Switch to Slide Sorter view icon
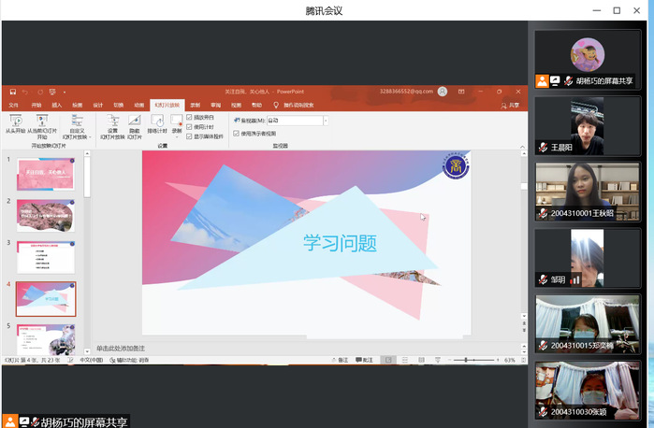This screenshot has height=428, width=654. pyautogui.click(x=405, y=360)
